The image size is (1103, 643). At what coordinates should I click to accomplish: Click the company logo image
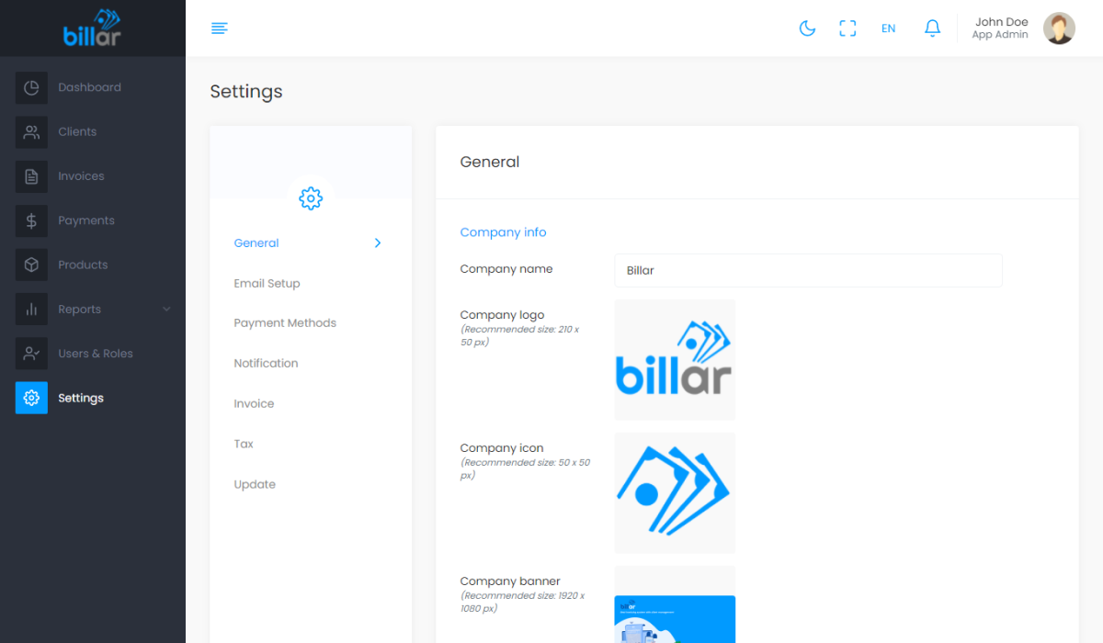coord(675,360)
